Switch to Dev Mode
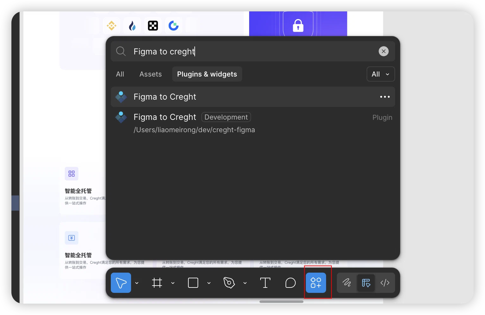This screenshot has height=315, width=485. click(x=385, y=283)
